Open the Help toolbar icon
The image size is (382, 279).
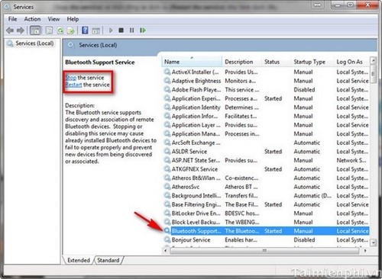(x=85, y=30)
